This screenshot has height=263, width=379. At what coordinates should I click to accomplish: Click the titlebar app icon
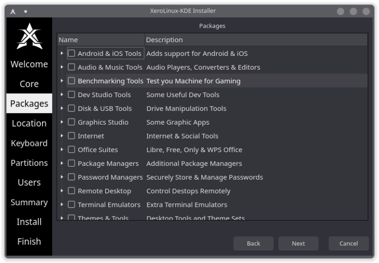click(13, 11)
